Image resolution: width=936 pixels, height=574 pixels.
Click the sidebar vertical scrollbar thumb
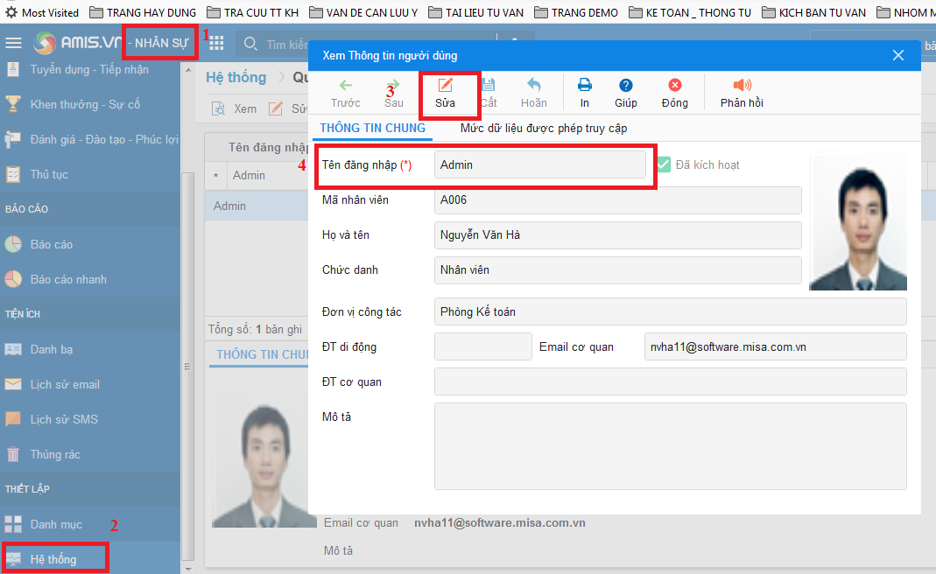pos(188,367)
